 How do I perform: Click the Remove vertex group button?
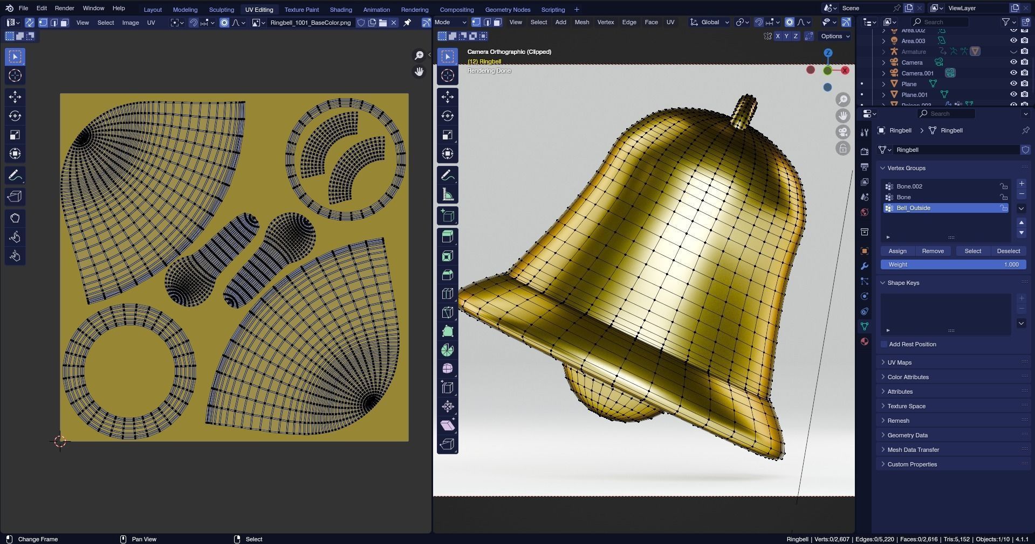tap(933, 251)
